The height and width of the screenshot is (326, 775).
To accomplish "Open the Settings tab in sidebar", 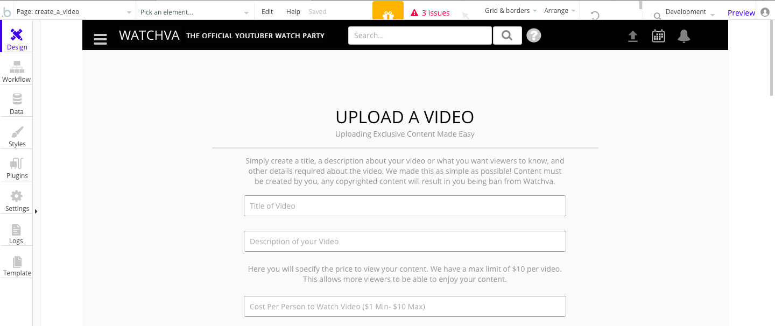I will coord(17,201).
